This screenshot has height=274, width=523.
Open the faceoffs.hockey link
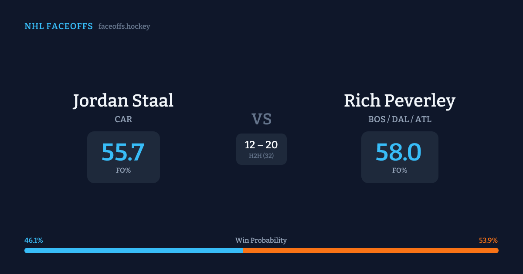point(124,27)
